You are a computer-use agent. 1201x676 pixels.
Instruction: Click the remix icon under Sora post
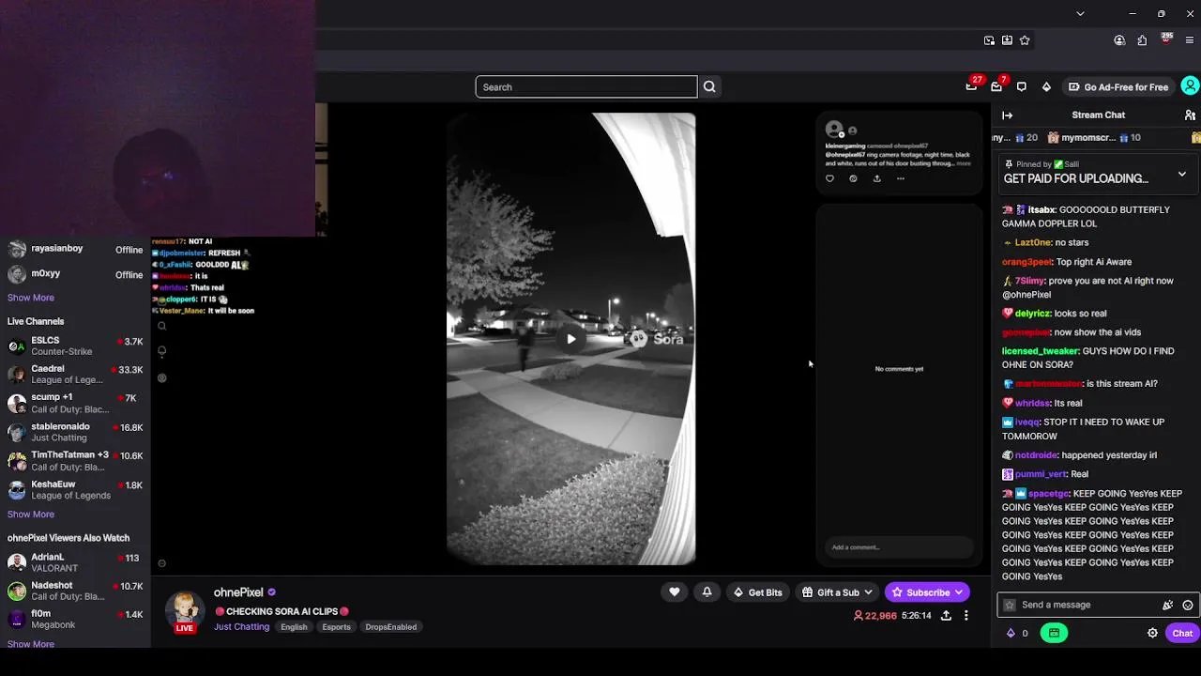tap(853, 178)
